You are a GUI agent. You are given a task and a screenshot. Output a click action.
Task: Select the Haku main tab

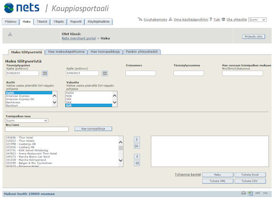pyautogui.click(x=26, y=22)
